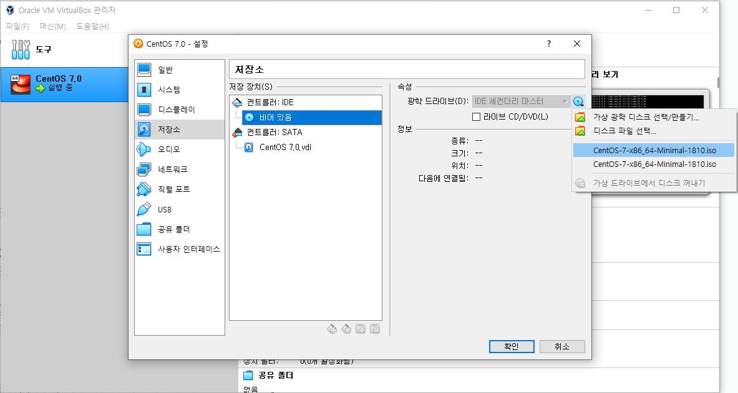Click the 도구 label in manager
Viewport: 738px width, 393px height.
(x=44, y=49)
